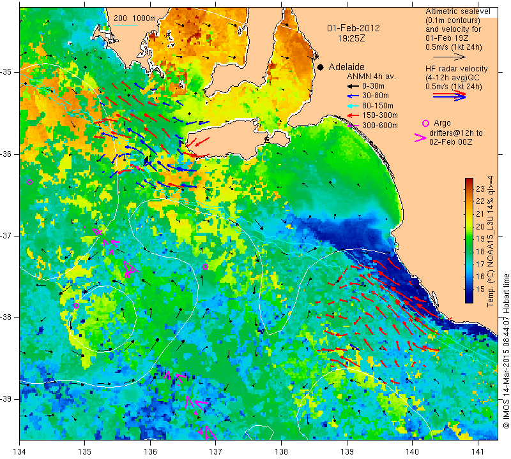Click the Adelaide black dot marker
511x459 pixels.
(321, 67)
